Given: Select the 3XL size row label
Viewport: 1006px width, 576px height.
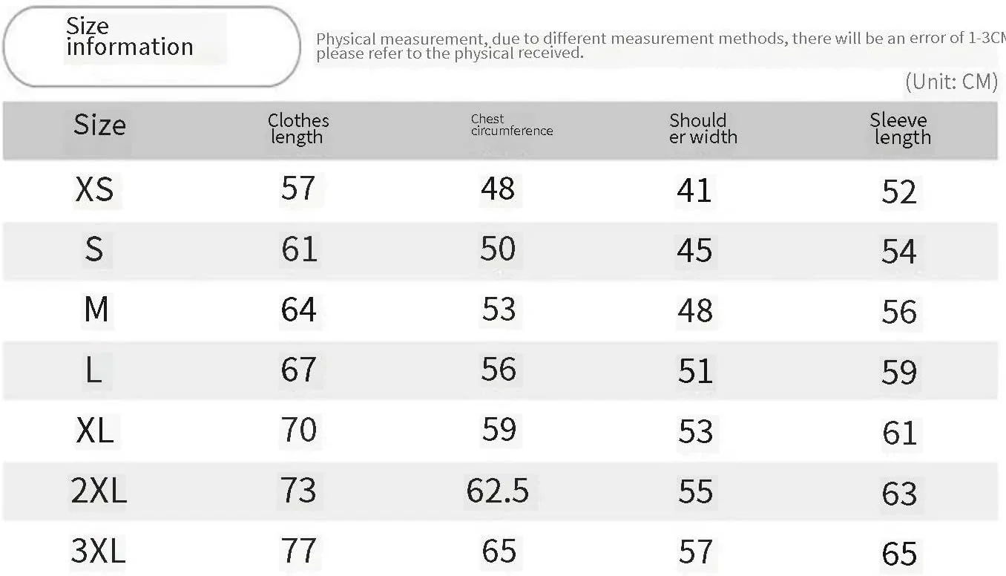Looking at the screenshot, I should point(98,552).
